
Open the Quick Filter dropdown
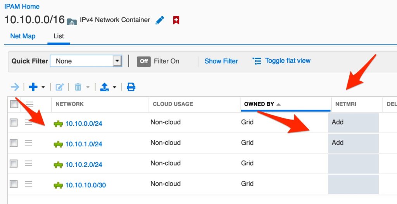pyautogui.click(x=117, y=61)
